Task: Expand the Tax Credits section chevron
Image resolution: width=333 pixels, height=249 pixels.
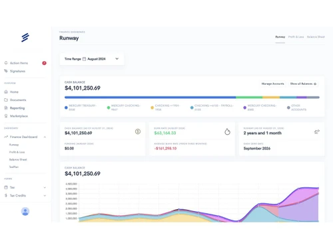Action: click(45, 195)
